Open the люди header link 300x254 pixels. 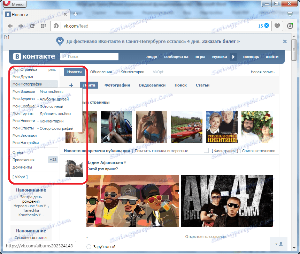[x=152, y=57]
